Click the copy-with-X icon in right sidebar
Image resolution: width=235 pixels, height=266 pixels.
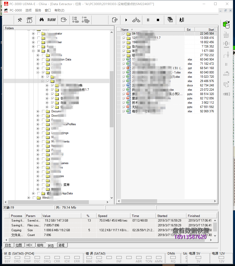click(x=226, y=84)
